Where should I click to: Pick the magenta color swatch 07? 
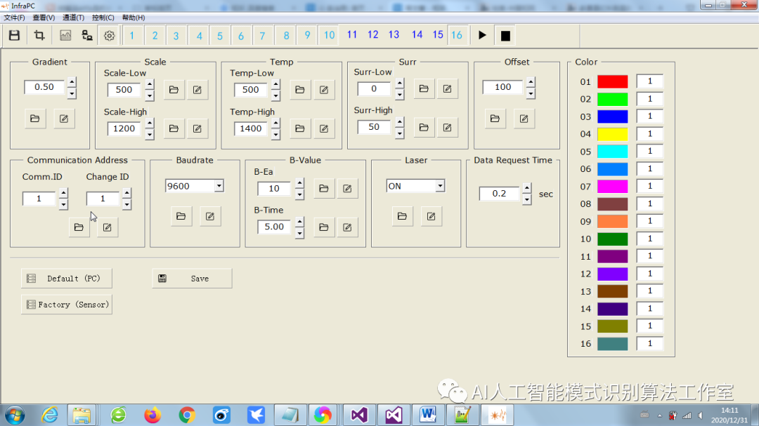tap(612, 186)
